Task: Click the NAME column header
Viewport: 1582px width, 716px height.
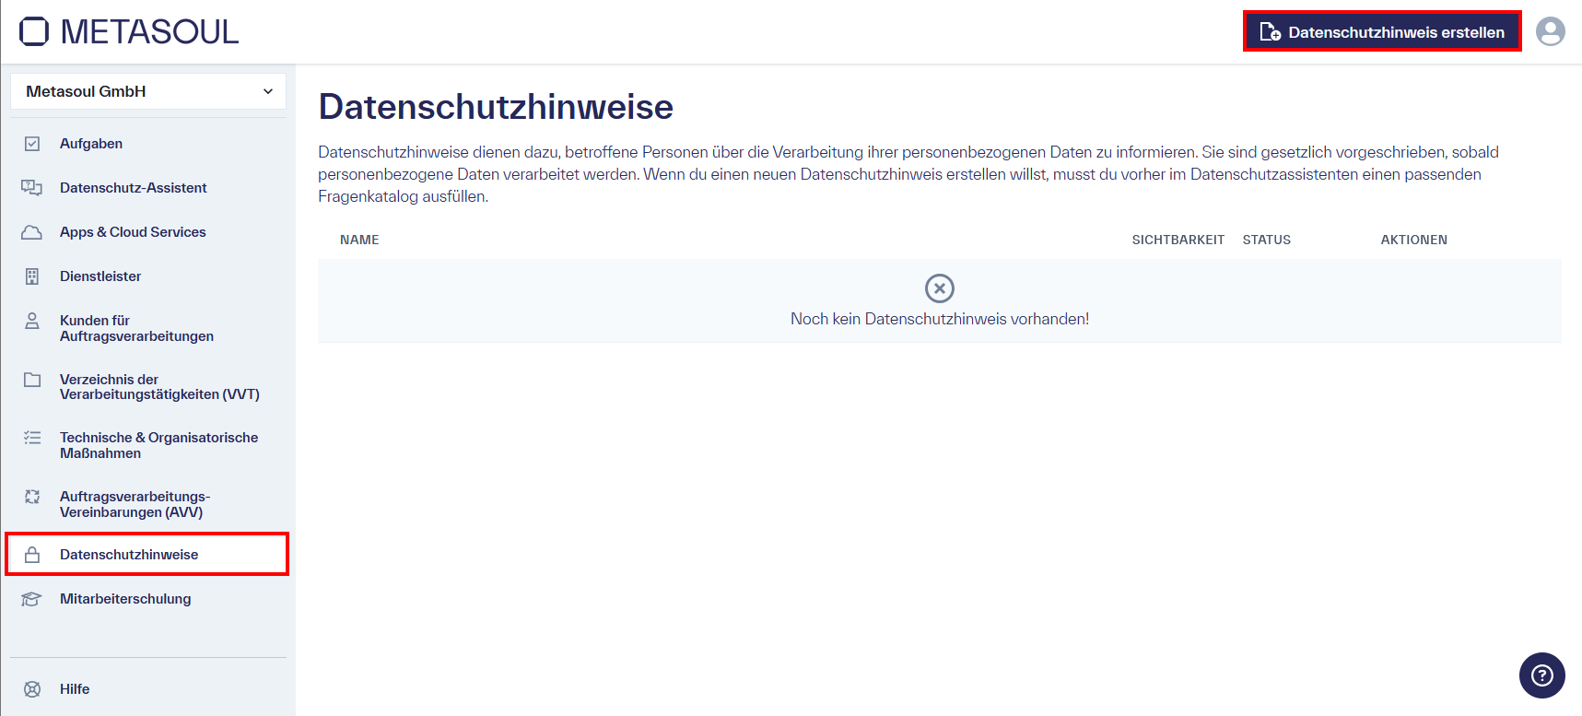Action: tap(359, 240)
